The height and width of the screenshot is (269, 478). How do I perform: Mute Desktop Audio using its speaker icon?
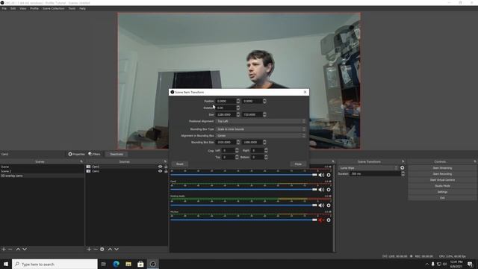[321, 205]
